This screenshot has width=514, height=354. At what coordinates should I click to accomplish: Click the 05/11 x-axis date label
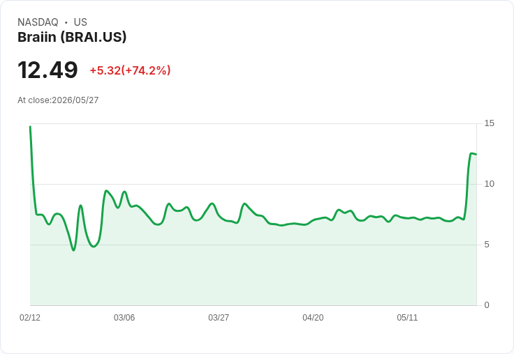[x=407, y=317]
